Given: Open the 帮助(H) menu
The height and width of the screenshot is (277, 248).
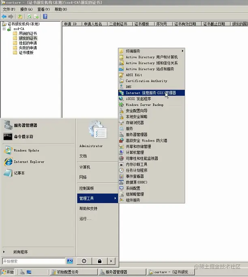Looking at the screenshot, I should coord(61,9).
